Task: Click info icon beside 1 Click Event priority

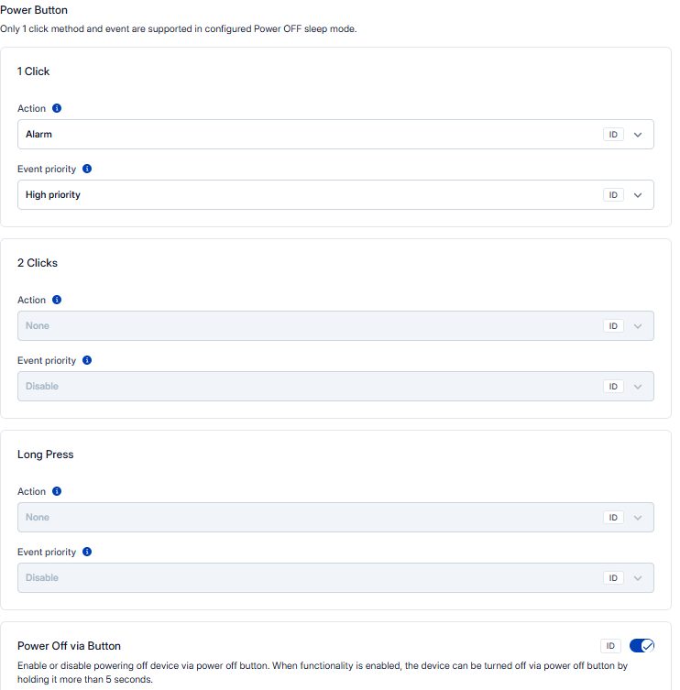Action: (x=87, y=169)
